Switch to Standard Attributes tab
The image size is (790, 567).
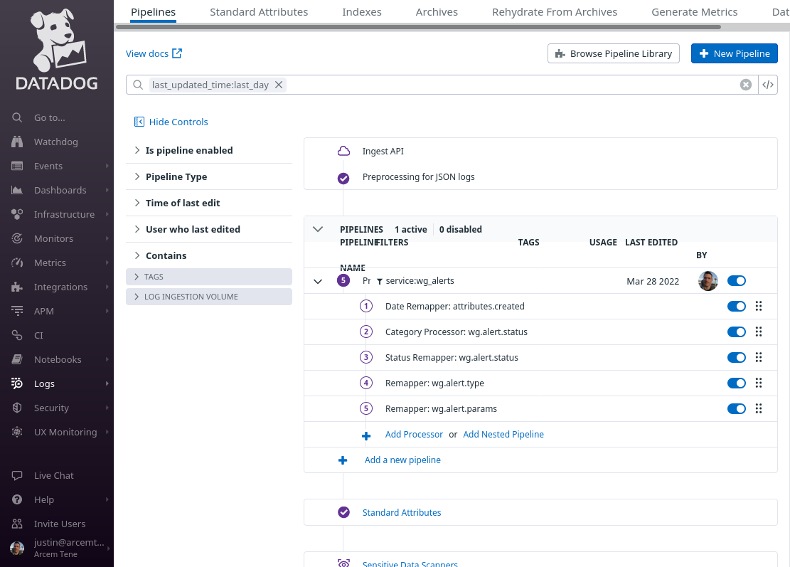tap(258, 11)
